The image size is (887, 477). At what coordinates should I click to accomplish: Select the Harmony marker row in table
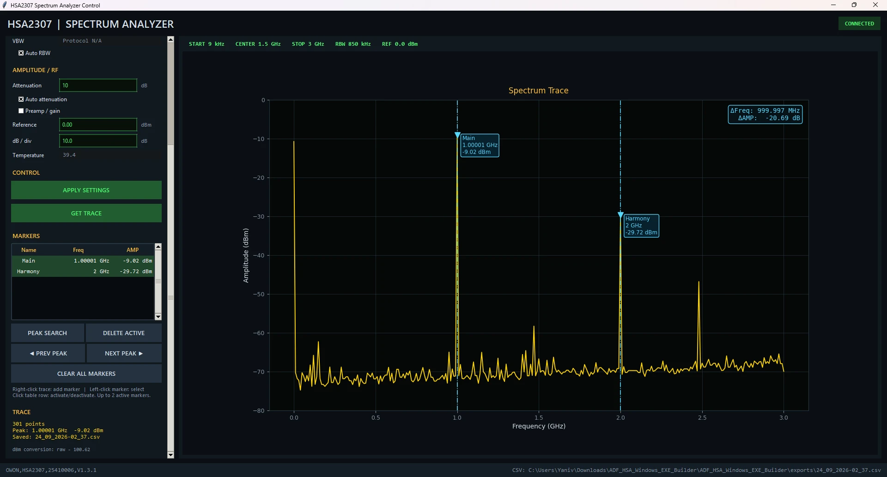[x=83, y=271]
